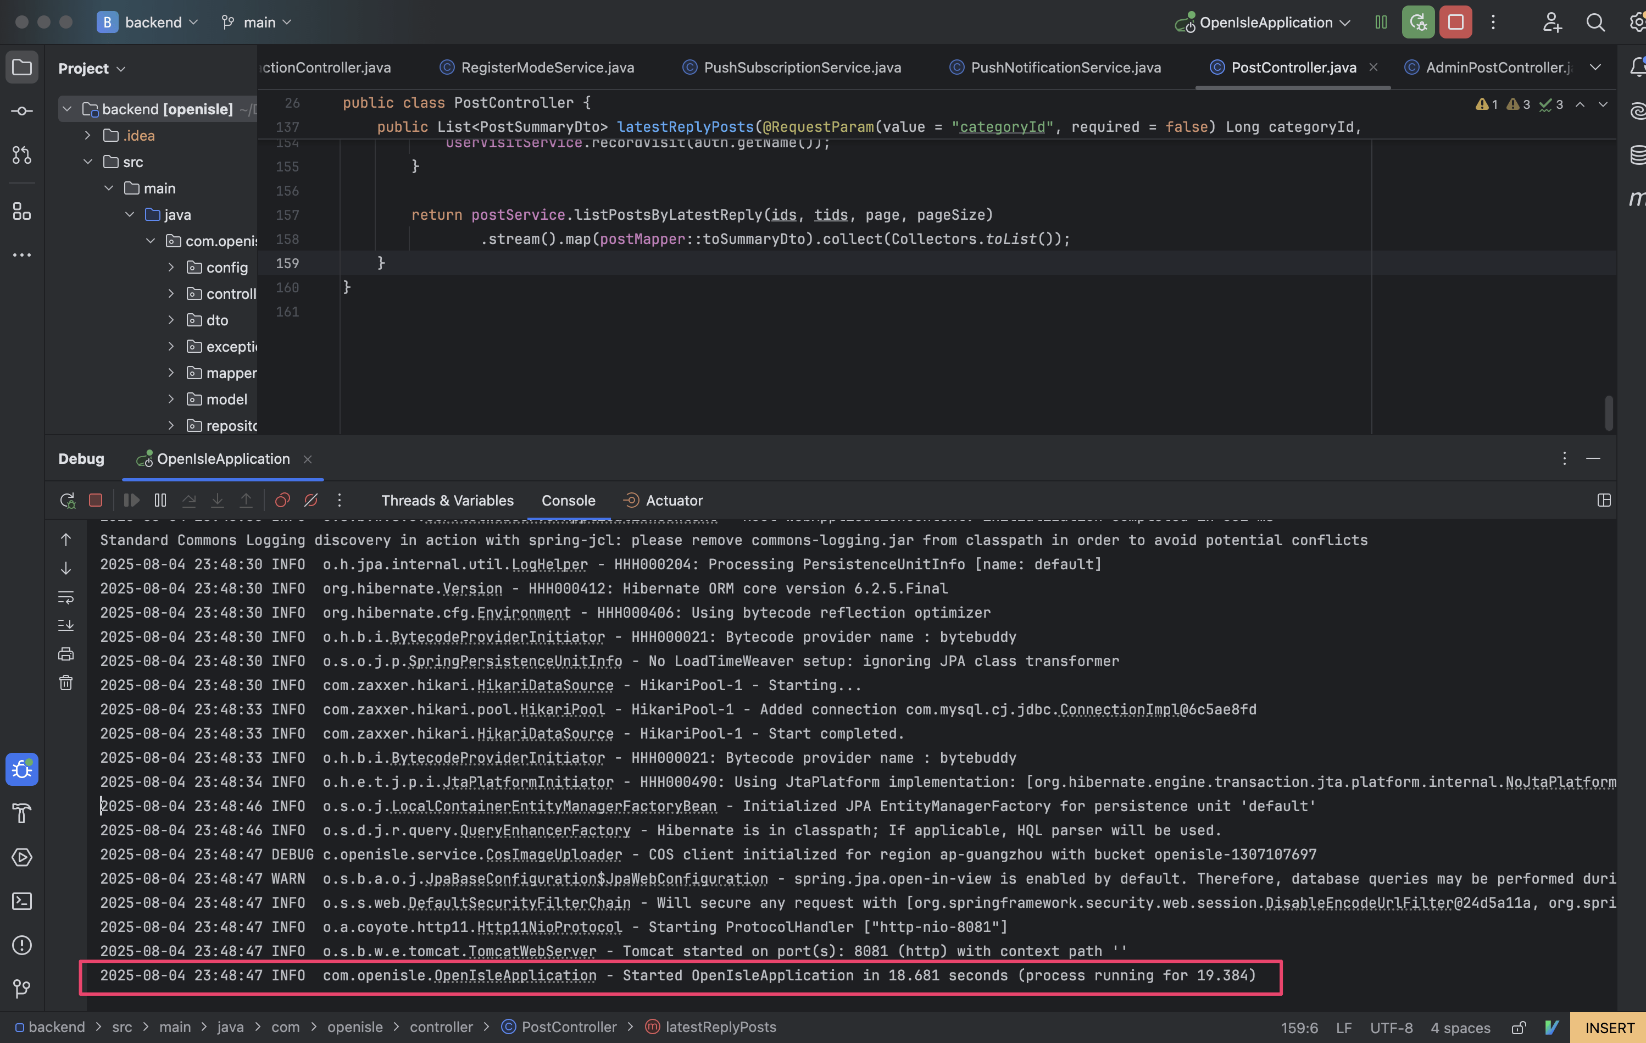Show hidden editor tabs chevron
This screenshot has width=1646, height=1043.
pos(1595,67)
